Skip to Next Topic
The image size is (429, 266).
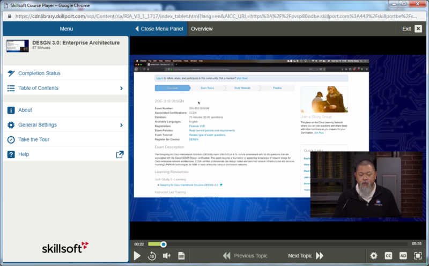tap(306, 256)
